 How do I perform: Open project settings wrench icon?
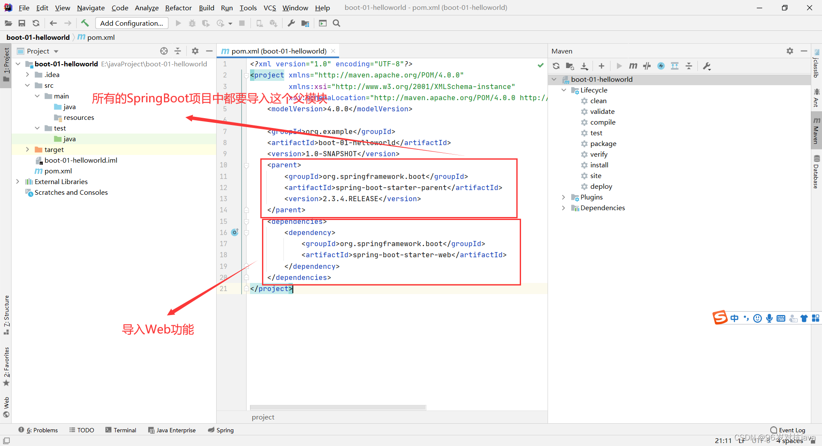click(x=291, y=23)
